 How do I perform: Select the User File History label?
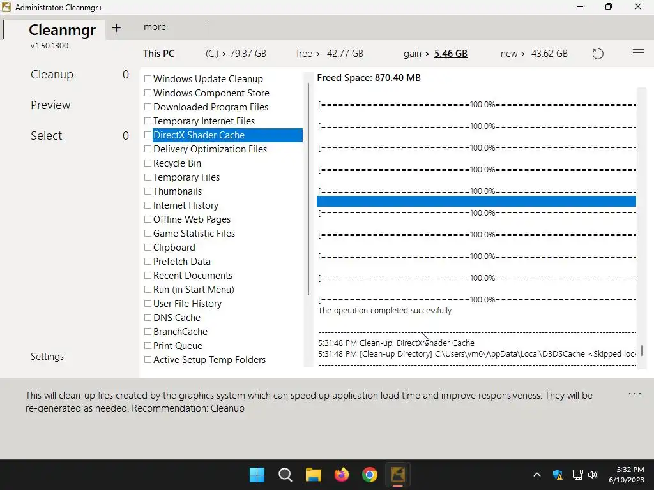187,304
